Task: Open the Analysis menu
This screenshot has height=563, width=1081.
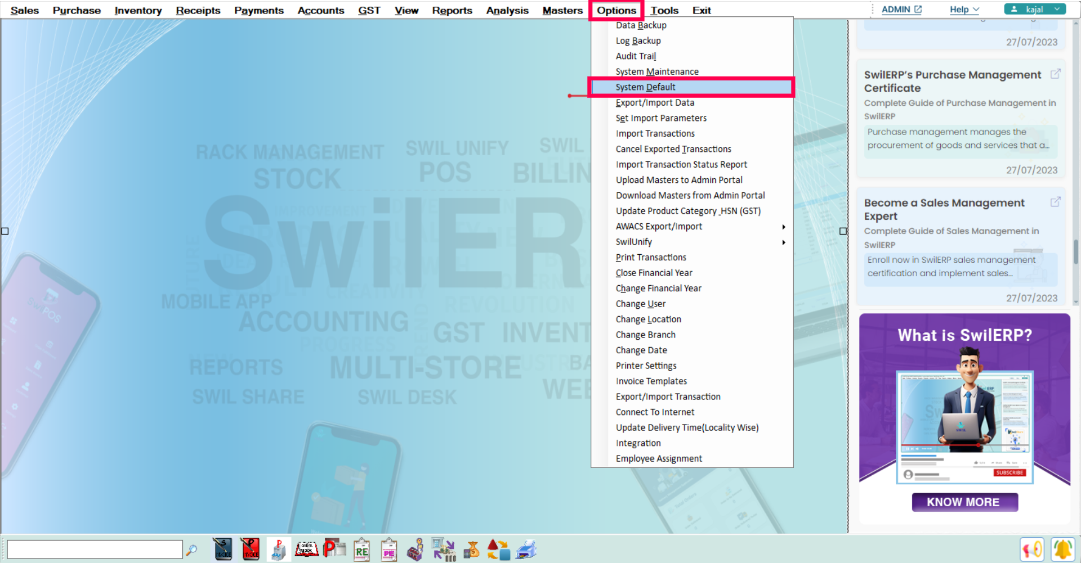Action: coord(507,10)
